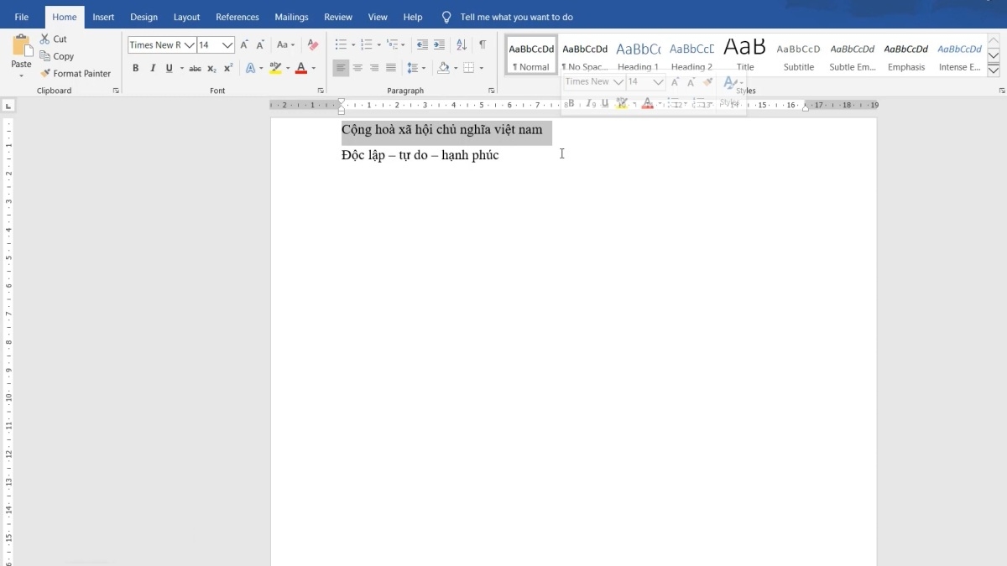The image size is (1007, 566).
Task: Switch to the Insert tab
Action: 103,17
